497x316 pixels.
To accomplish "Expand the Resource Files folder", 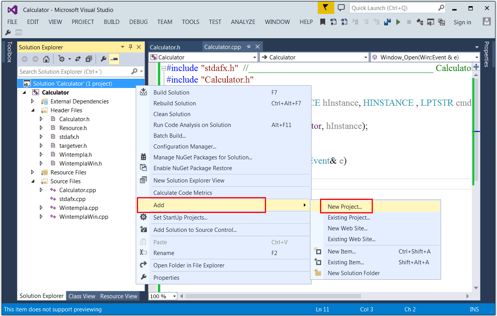I will (x=33, y=172).
